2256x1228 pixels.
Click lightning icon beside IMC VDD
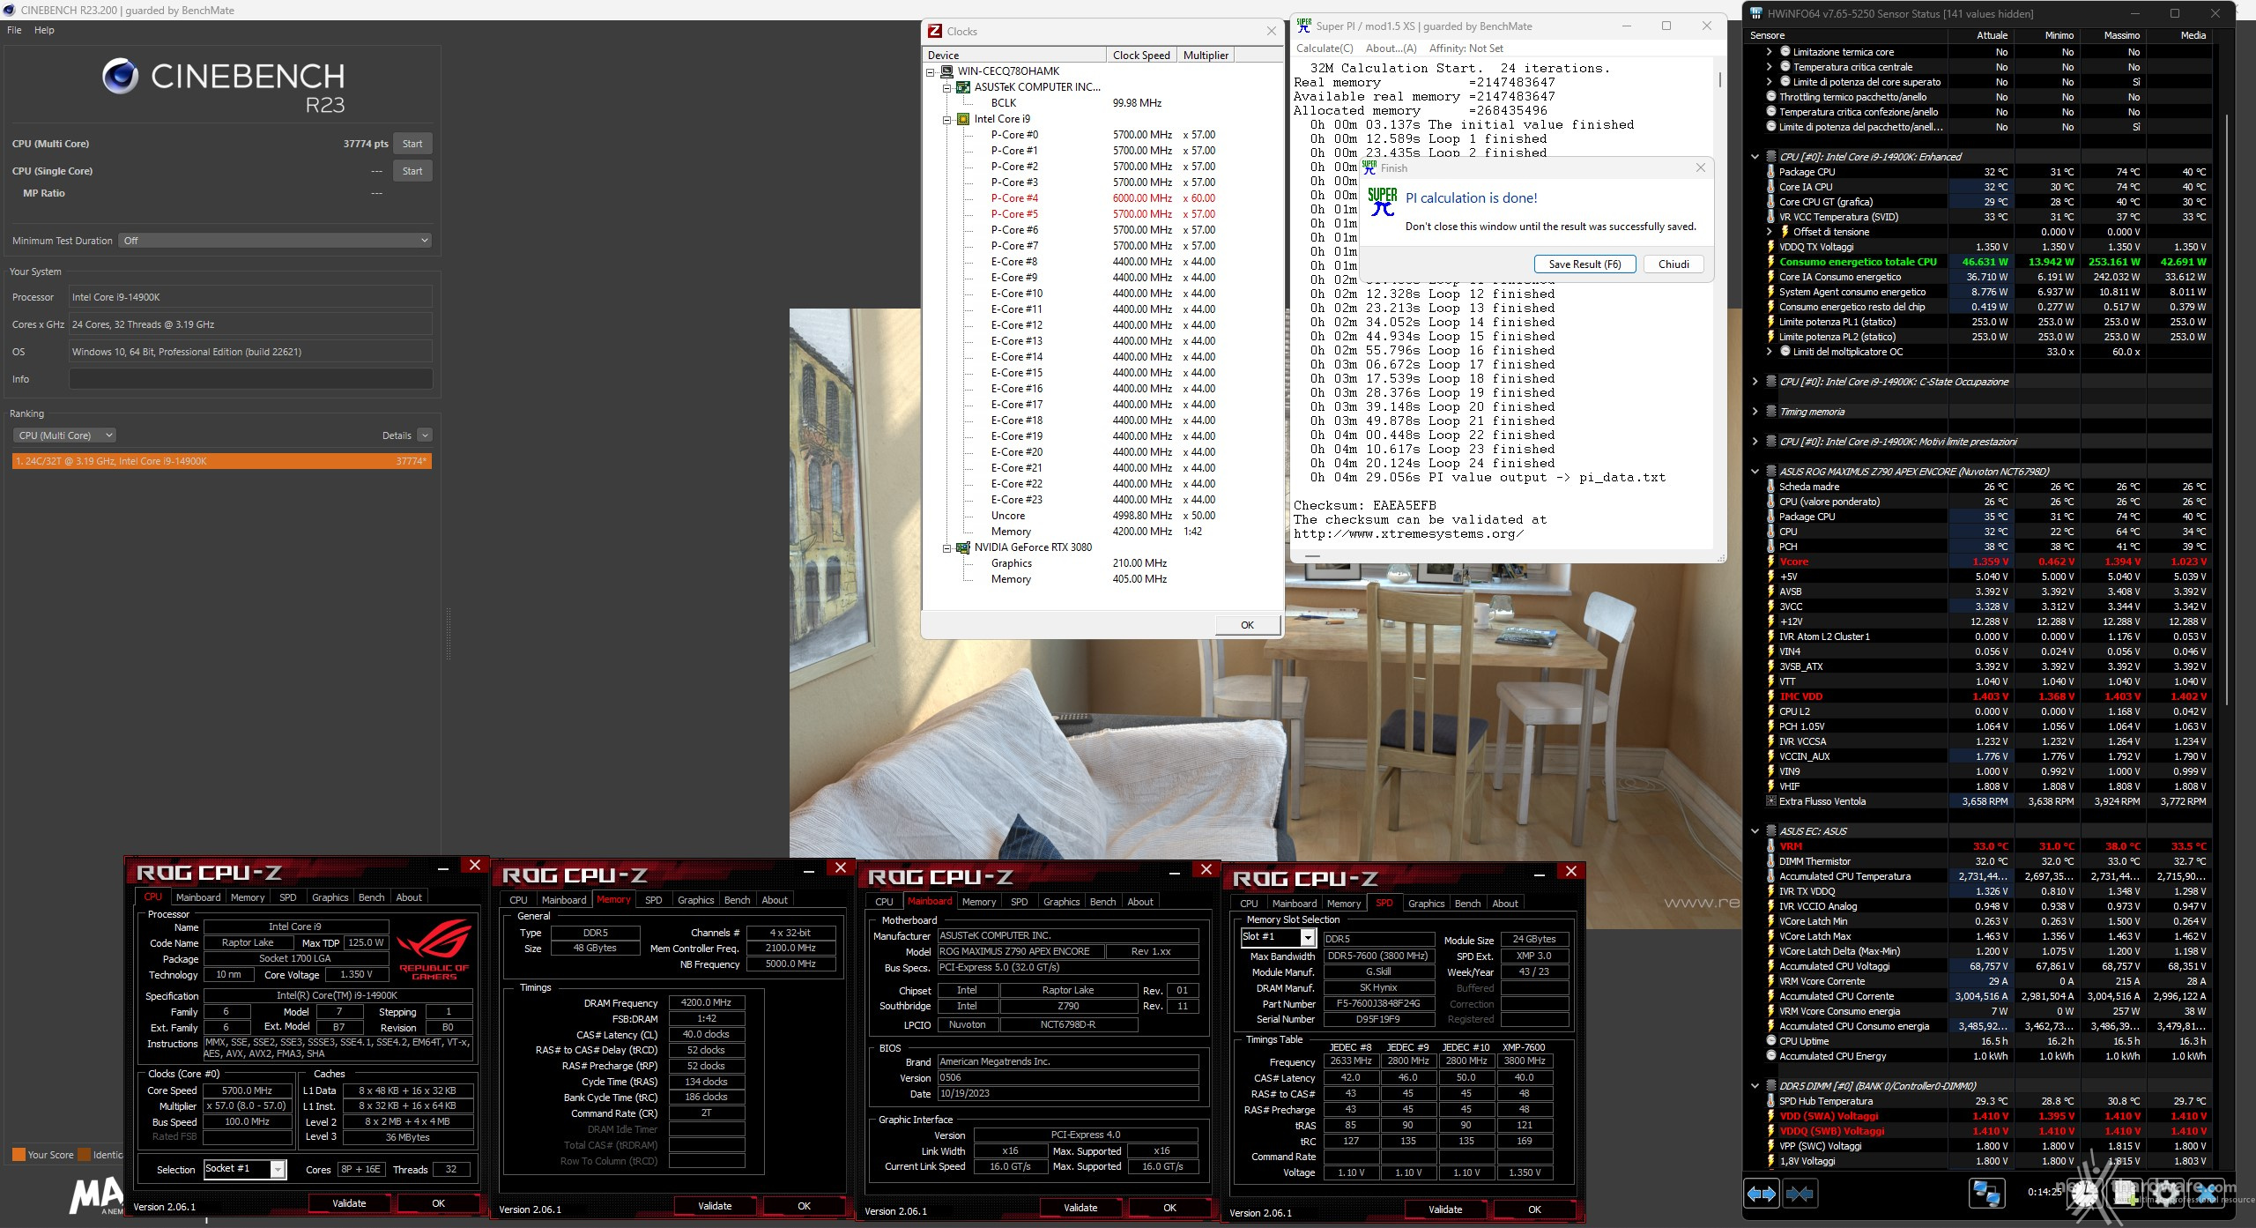[1770, 696]
